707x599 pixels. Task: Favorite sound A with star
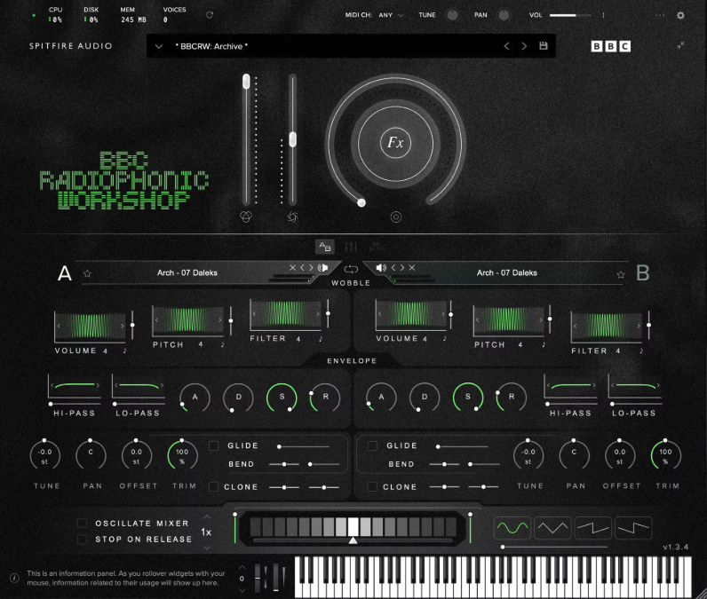87,273
